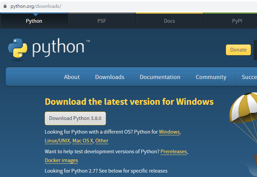Open the Downloads navigation menu
The width and height of the screenshot is (257, 177).
tap(110, 77)
